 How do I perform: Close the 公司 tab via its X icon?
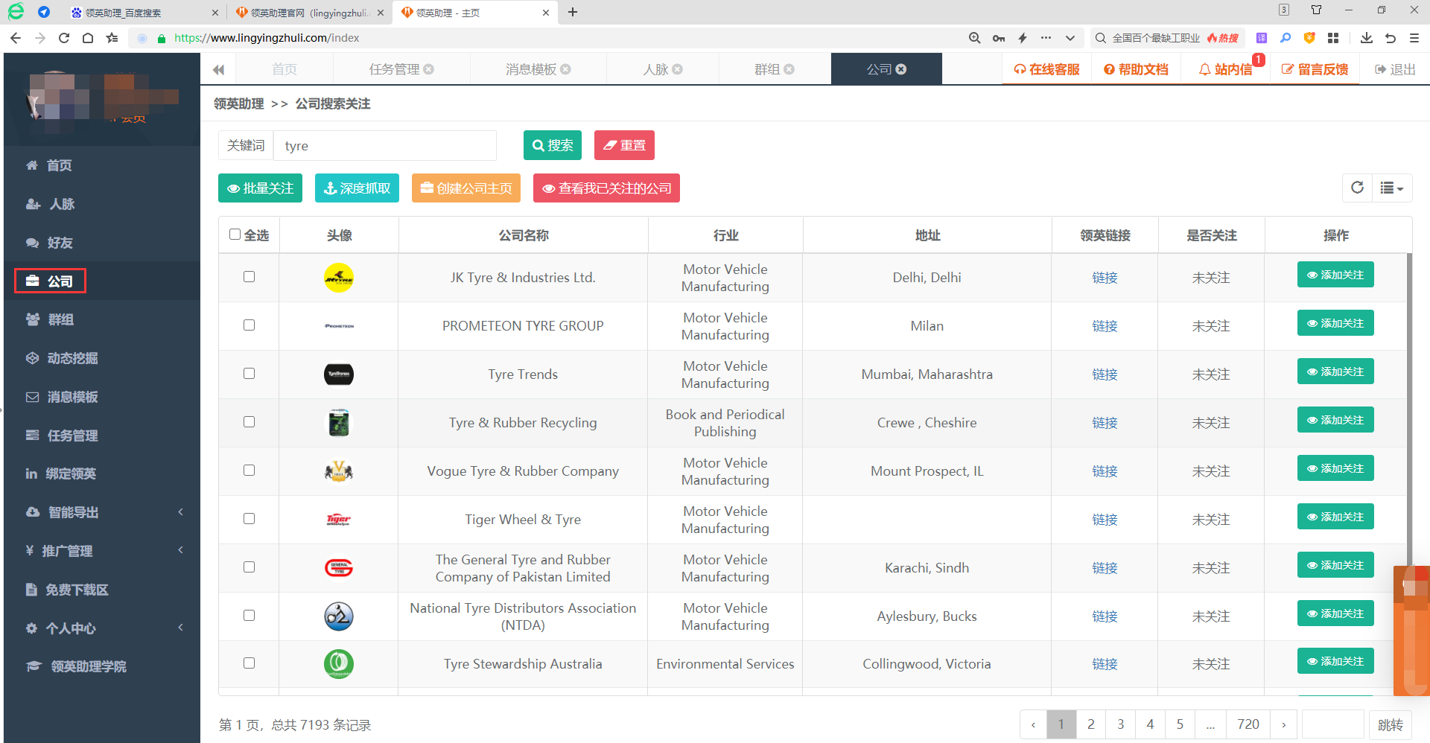[x=901, y=69]
